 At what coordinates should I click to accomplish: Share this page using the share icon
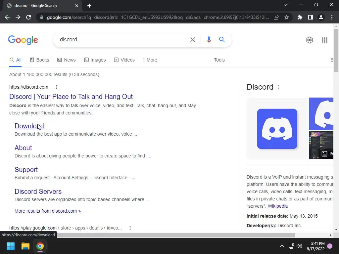276,17
